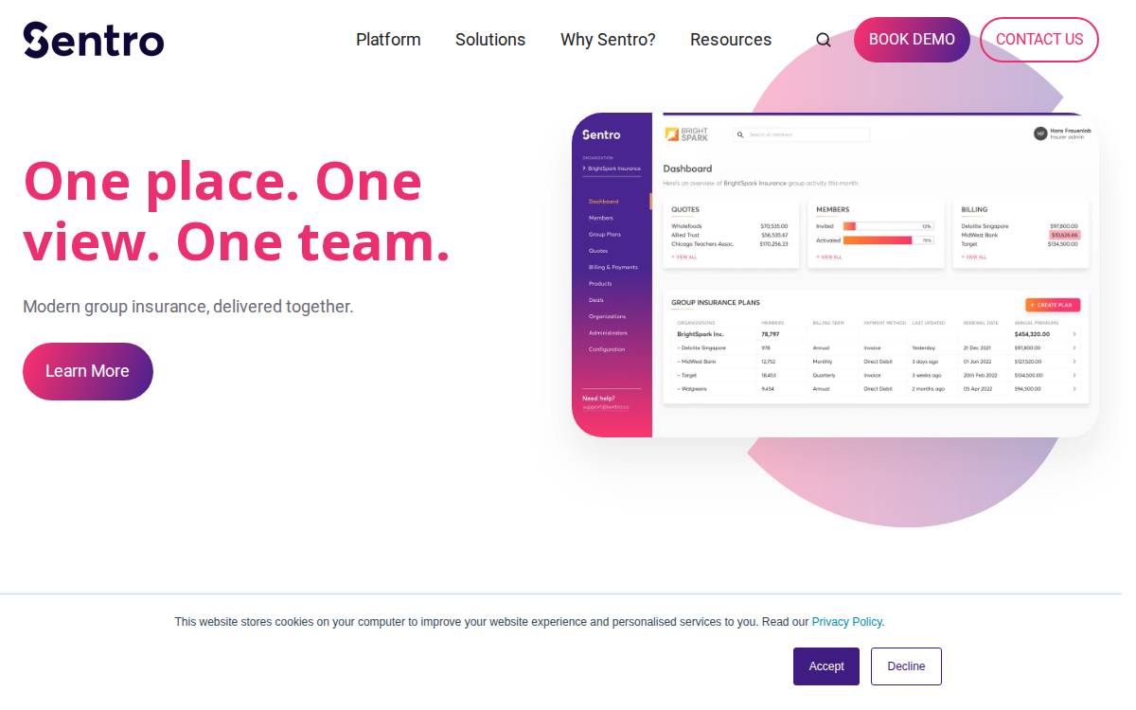Image resolution: width=1136 pixels, height=710 pixels.
Task: Open the Solutions menu
Action: click(x=490, y=40)
